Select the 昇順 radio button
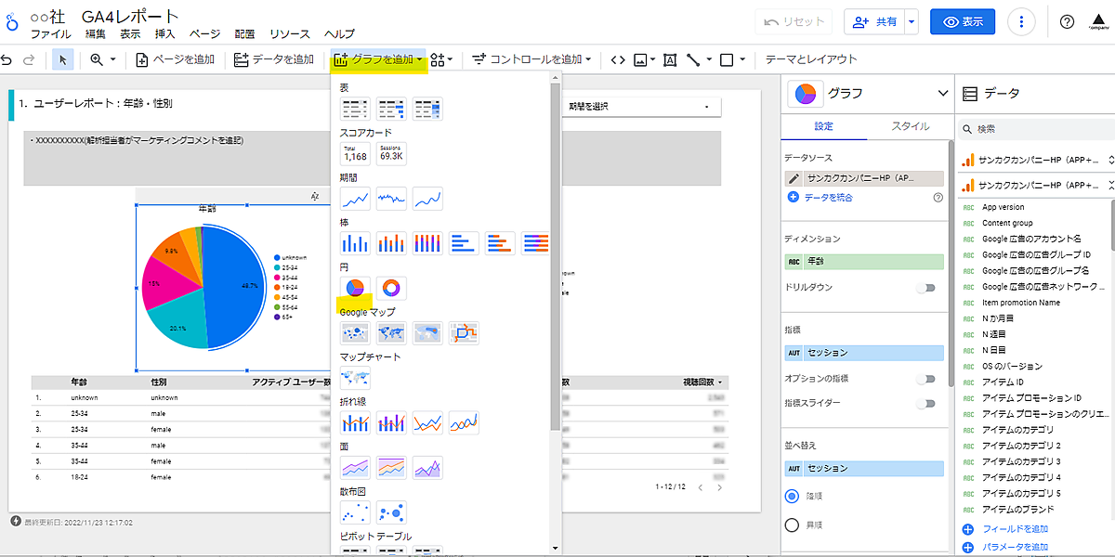Screen dimensions: 1115x557 [793, 525]
